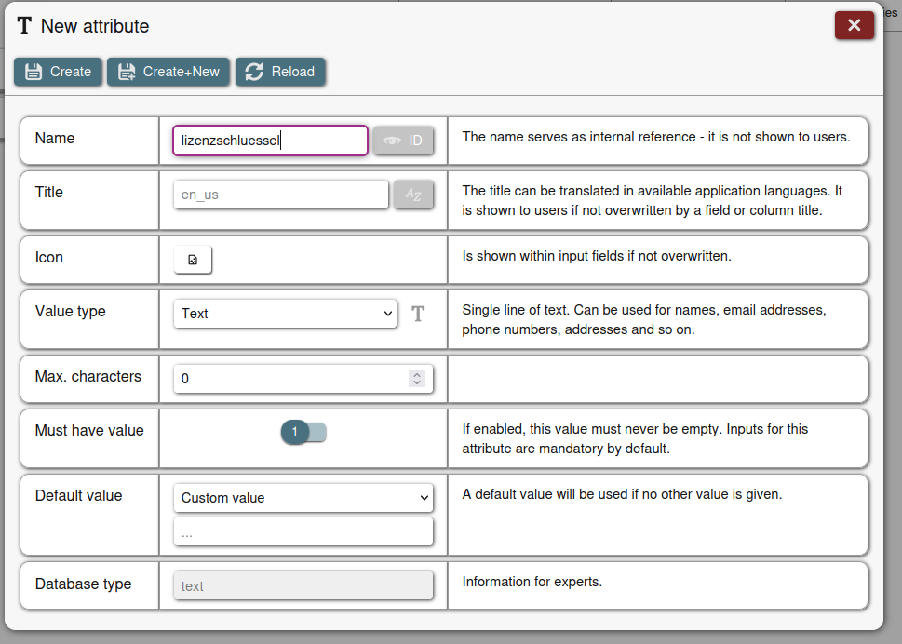The image size is (902, 644).
Task: Click the Database type text field
Action: point(303,585)
